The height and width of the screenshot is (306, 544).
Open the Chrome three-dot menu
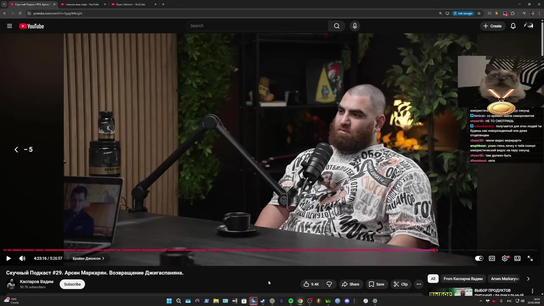point(540,13)
